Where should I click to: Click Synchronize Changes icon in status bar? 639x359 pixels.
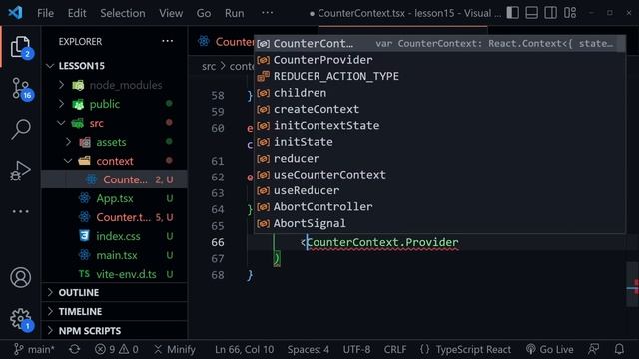(x=74, y=349)
